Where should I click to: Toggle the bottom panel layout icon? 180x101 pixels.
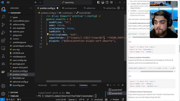tap(103, 3)
